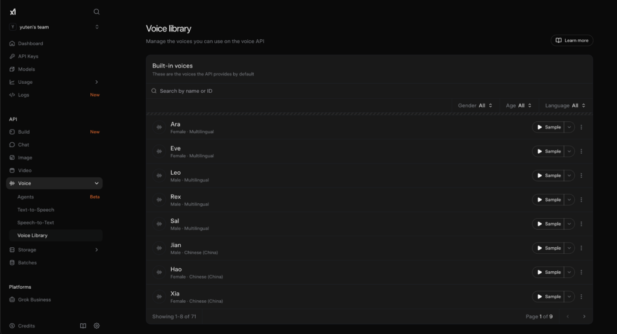617x334 pixels.
Task: Open API Keys page
Action: 54,56
